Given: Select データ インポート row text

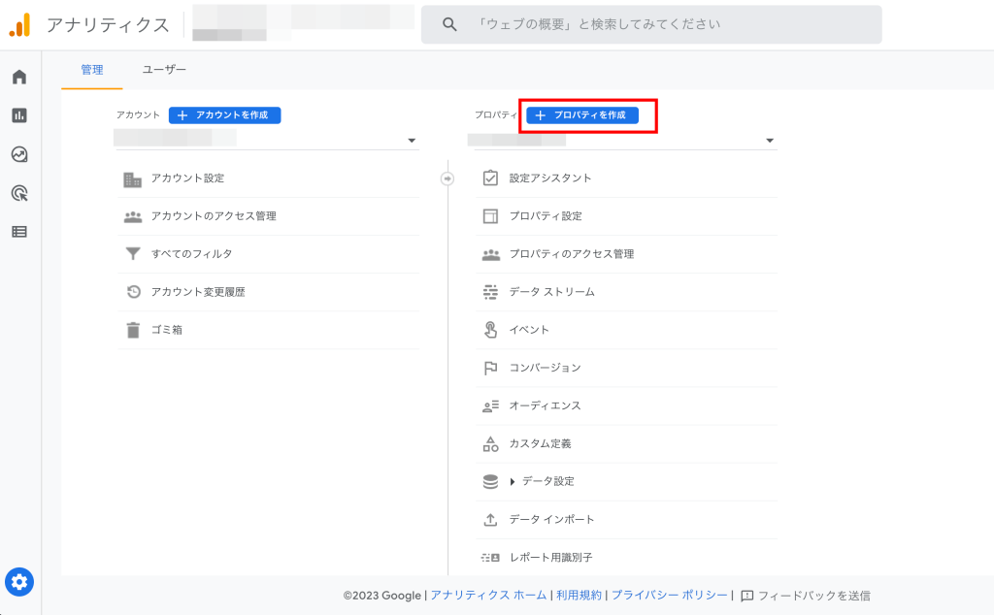Looking at the screenshot, I should [552, 519].
